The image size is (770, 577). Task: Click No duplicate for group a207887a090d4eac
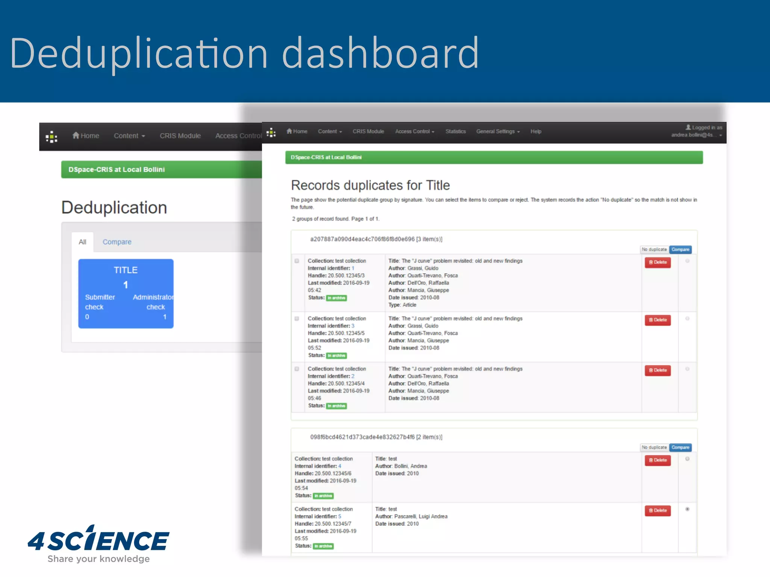point(654,249)
